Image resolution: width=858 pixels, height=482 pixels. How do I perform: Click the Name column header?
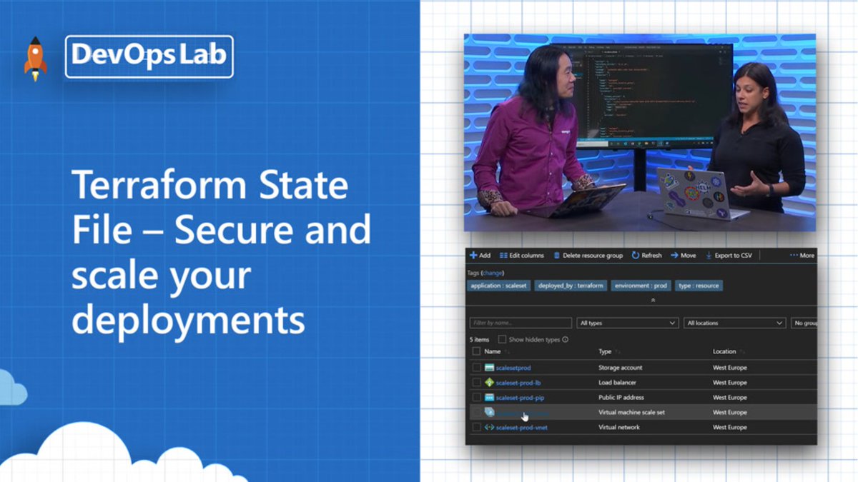pos(493,352)
